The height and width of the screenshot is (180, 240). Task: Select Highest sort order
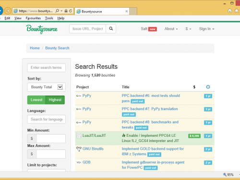tap(55, 100)
